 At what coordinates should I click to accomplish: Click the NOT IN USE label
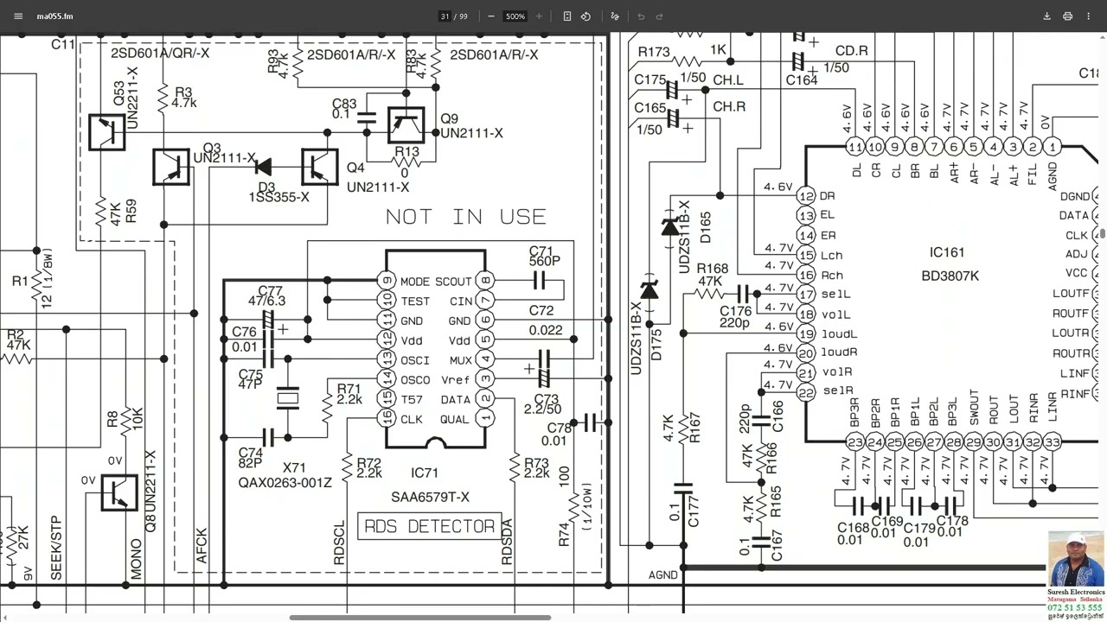pyautogui.click(x=465, y=216)
